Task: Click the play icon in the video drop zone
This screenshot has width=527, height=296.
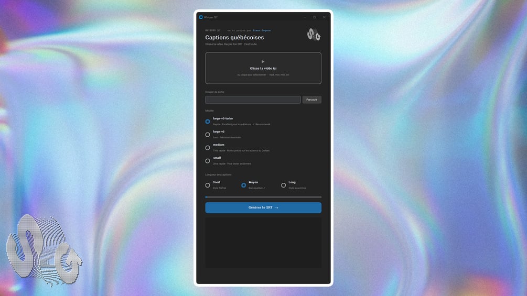Action: click(x=263, y=61)
